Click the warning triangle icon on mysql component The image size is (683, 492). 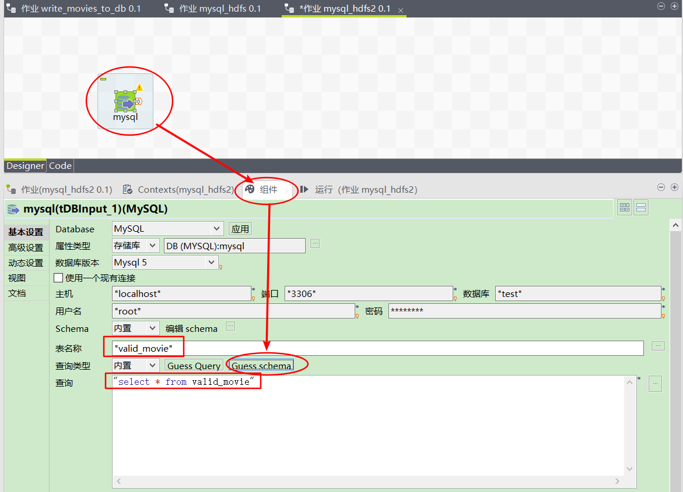[139, 88]
